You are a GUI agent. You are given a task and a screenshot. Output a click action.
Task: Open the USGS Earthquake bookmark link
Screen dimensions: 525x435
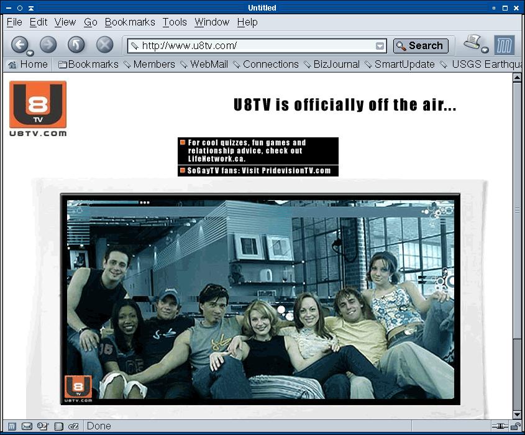[481, 64]
